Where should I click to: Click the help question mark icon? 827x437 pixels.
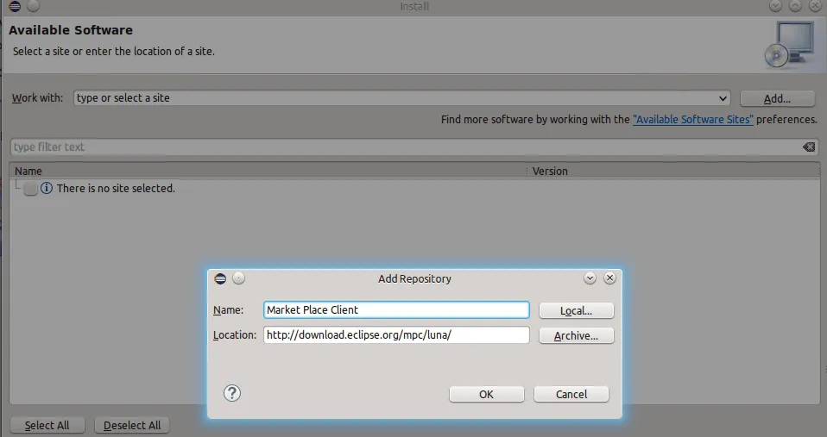coord(232,393)
